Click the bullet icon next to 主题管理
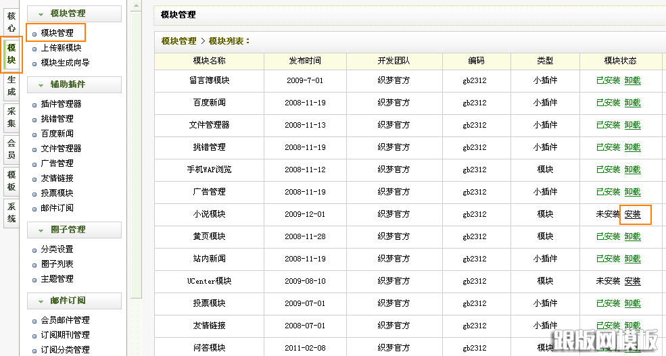Viewport: 666px width, 356px height. coord(35,280)
